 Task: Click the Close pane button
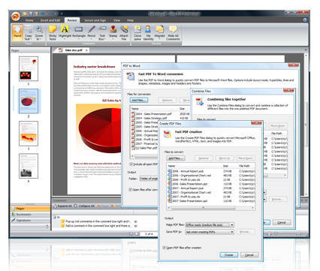coord(137,32)
